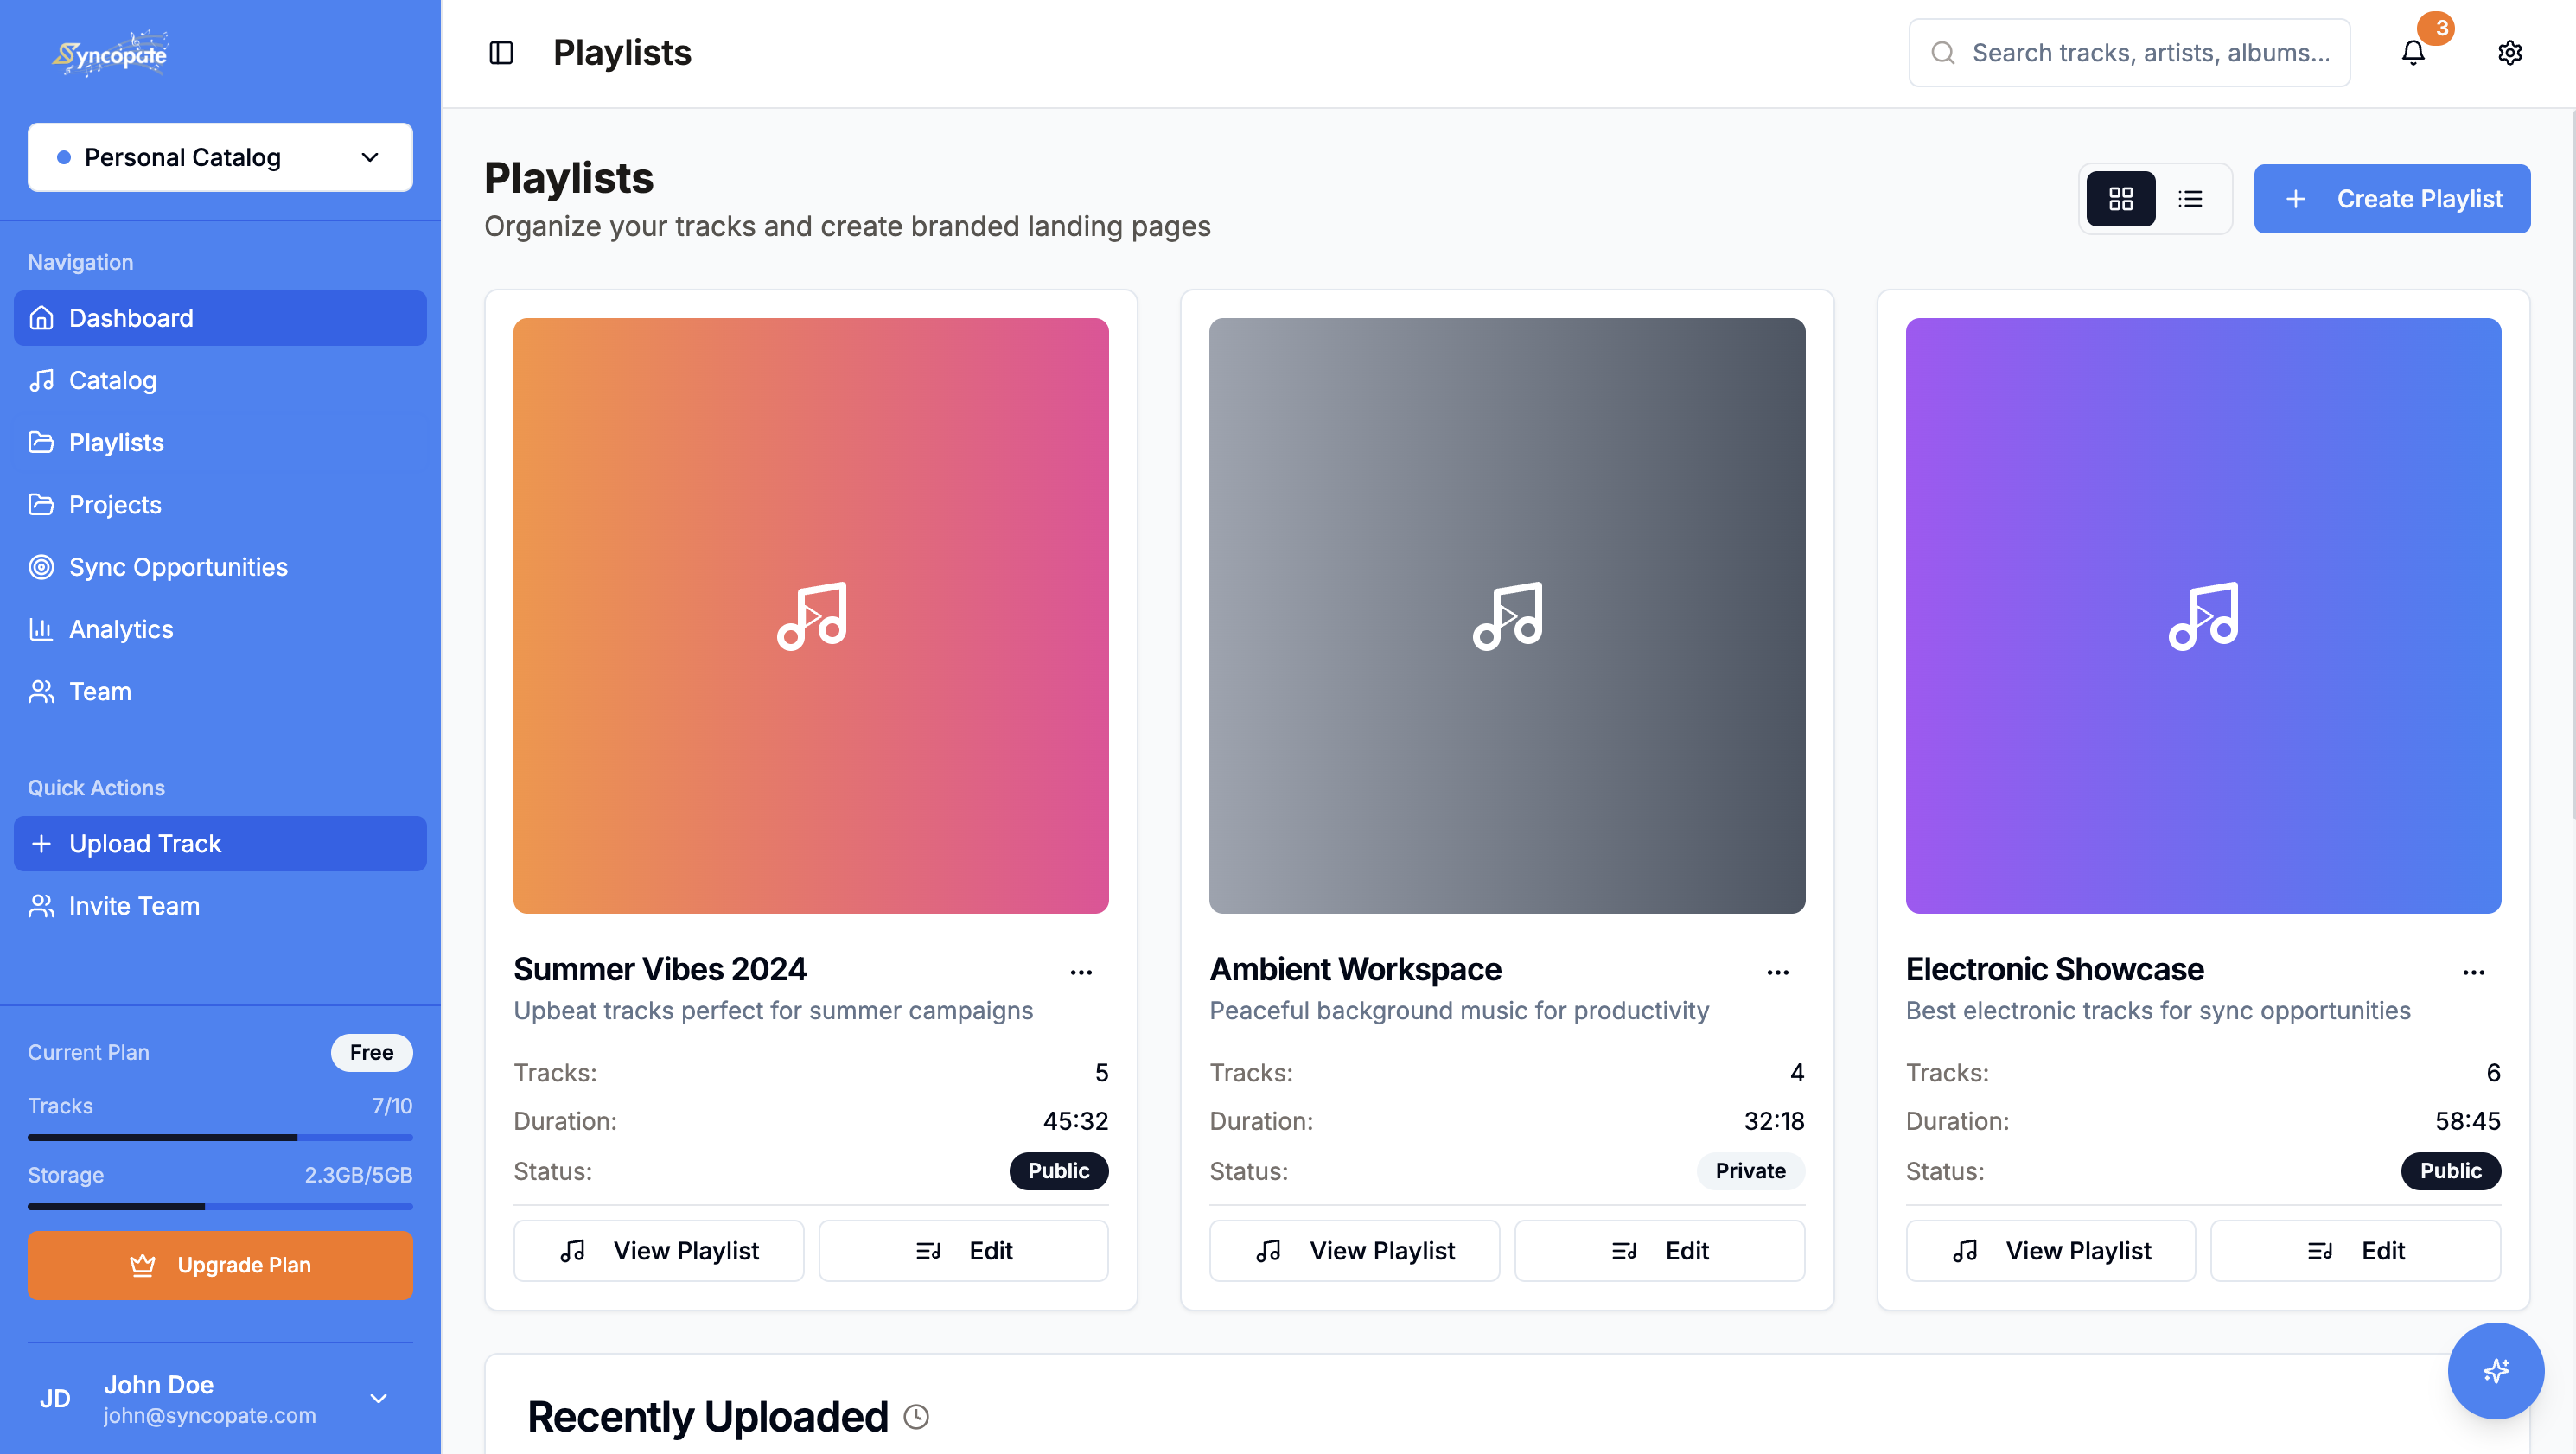Open the AI sparkle assistant button
The height and width of the screenshot is (1454, 2576).
coord(2495,1370)
